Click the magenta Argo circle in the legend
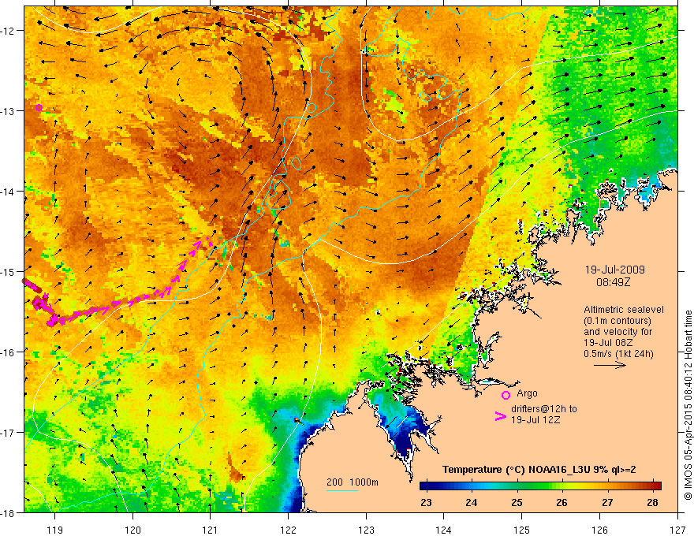The height and width of the screenshot is (536, 694). [506, 395]
